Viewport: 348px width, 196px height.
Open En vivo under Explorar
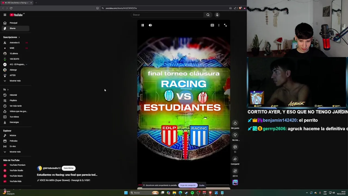15,146
